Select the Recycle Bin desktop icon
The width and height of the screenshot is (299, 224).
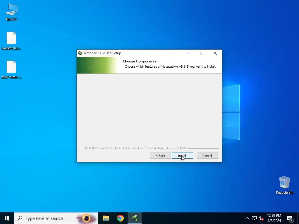point(284,185)
